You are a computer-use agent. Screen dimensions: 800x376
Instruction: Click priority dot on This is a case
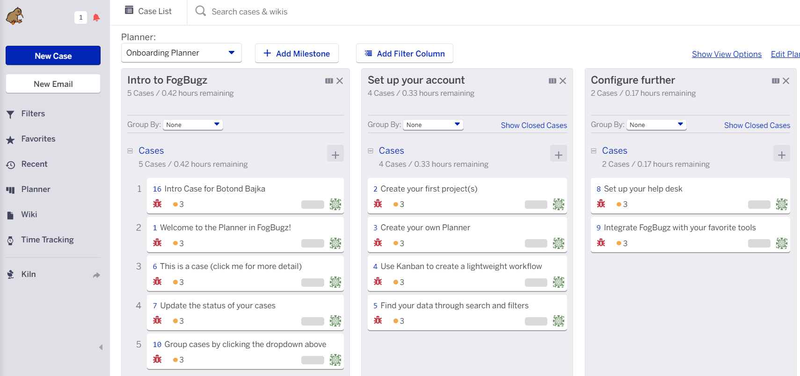pyautogui.click(x=175, y=282)
